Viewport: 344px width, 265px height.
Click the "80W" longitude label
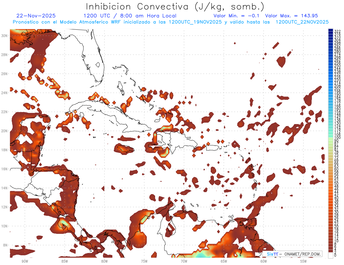[104, 261]
